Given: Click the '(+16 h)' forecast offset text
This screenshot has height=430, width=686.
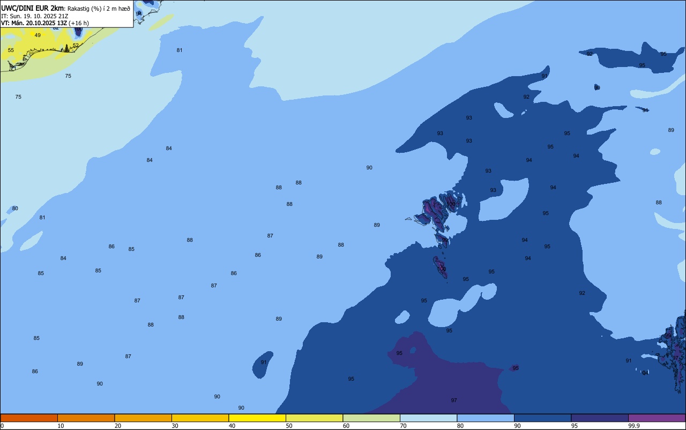Looking at the screenshot, I should (x=79, y=23).
